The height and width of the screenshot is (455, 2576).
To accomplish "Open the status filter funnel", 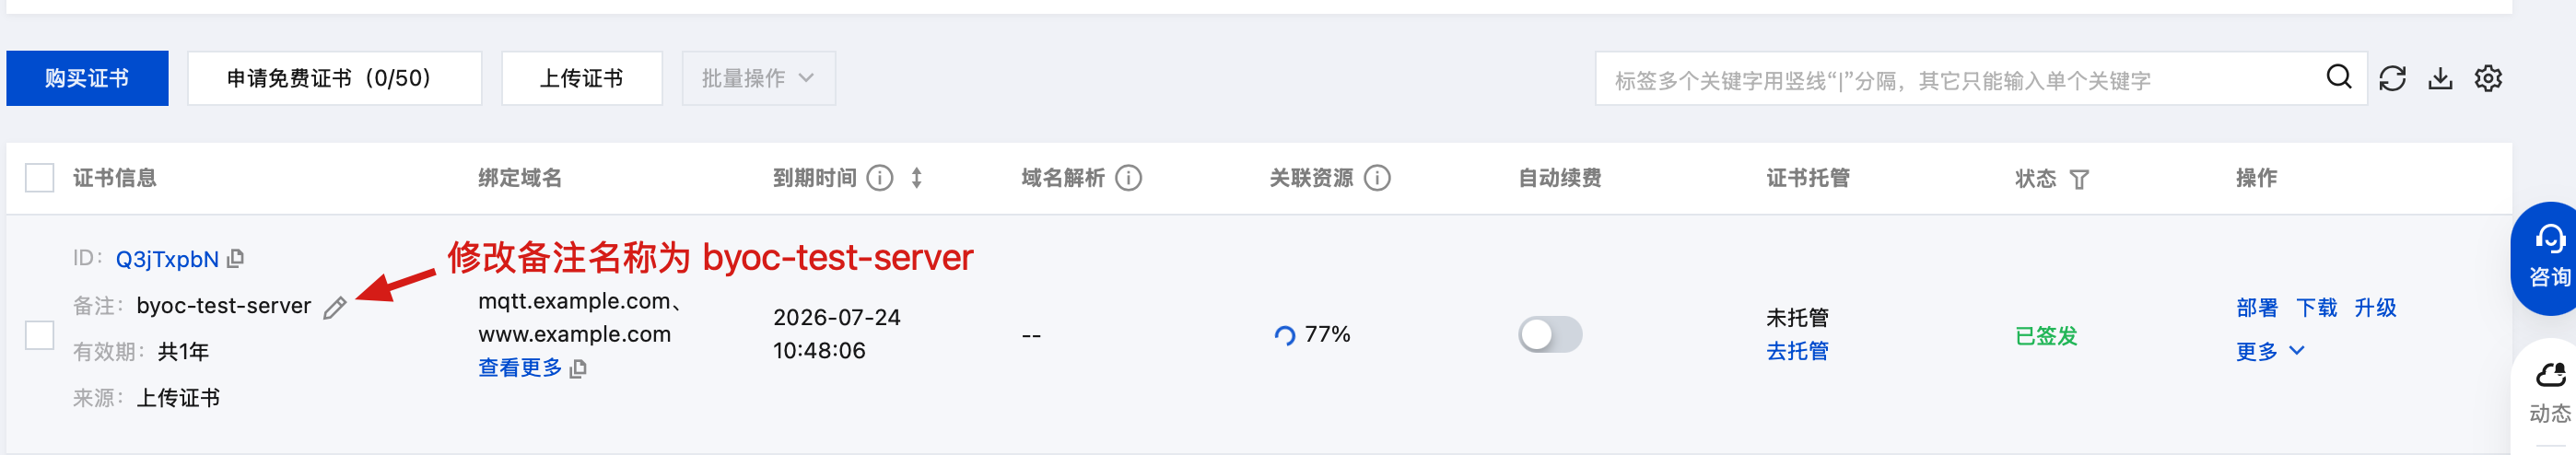I will click(x=2079, y=179).
